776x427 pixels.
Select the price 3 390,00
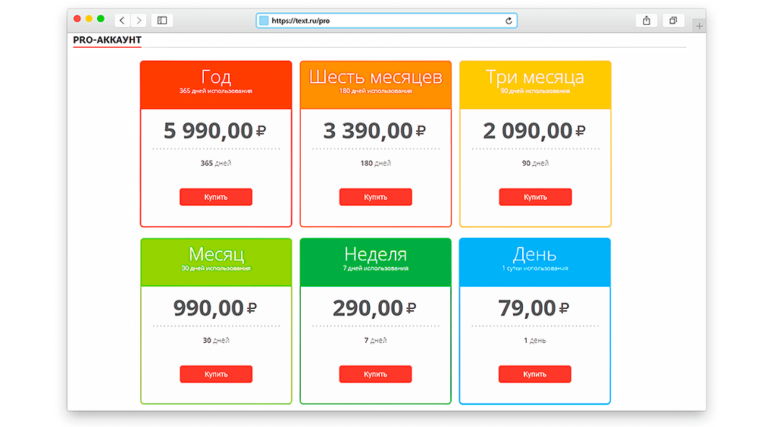point(374,131)
